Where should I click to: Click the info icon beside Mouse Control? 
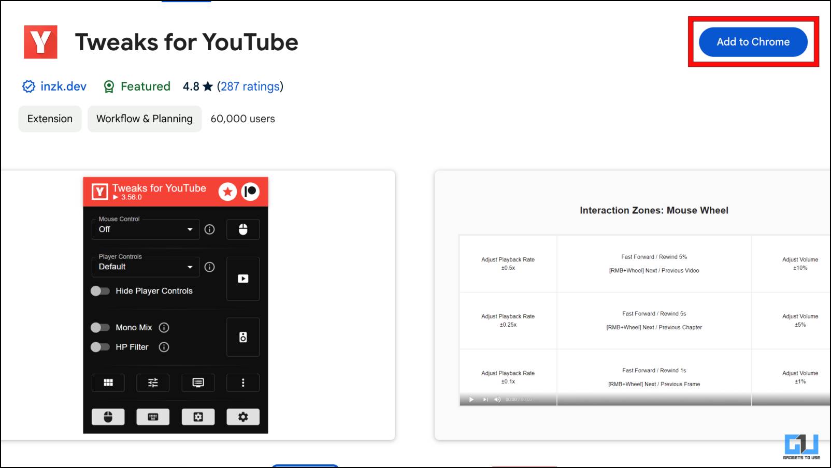click(x=209, y=229)
